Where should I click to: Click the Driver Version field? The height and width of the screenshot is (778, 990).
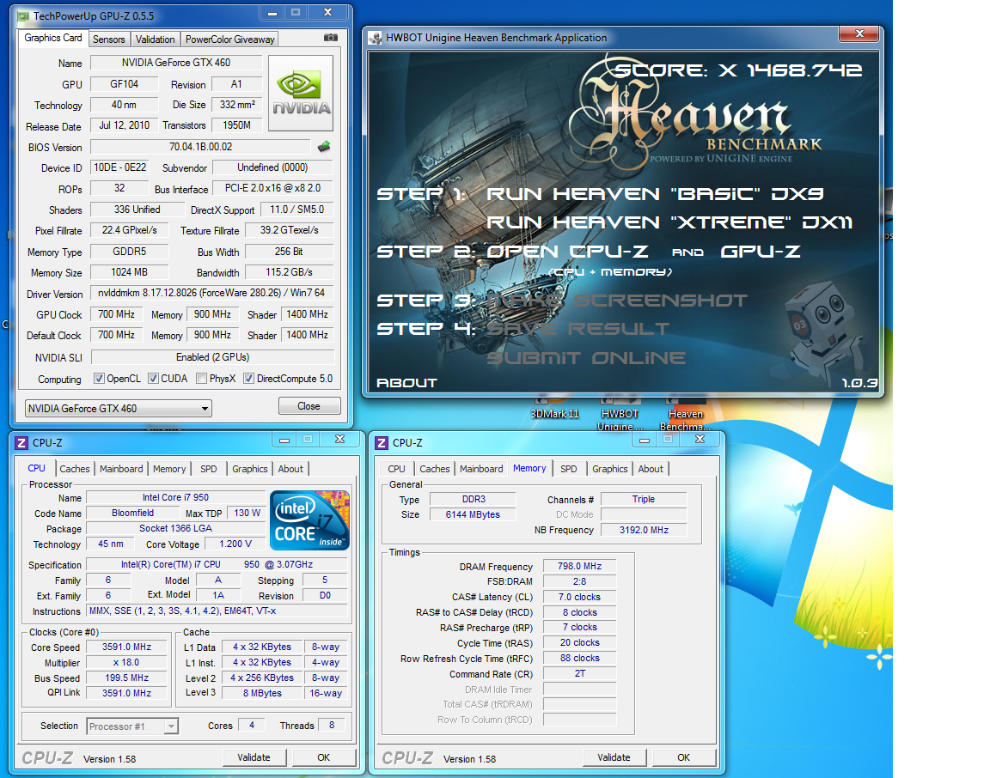pos(212,293)
